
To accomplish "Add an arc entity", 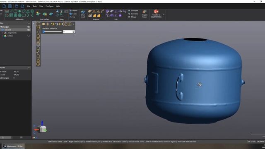I will coord(28,15).
